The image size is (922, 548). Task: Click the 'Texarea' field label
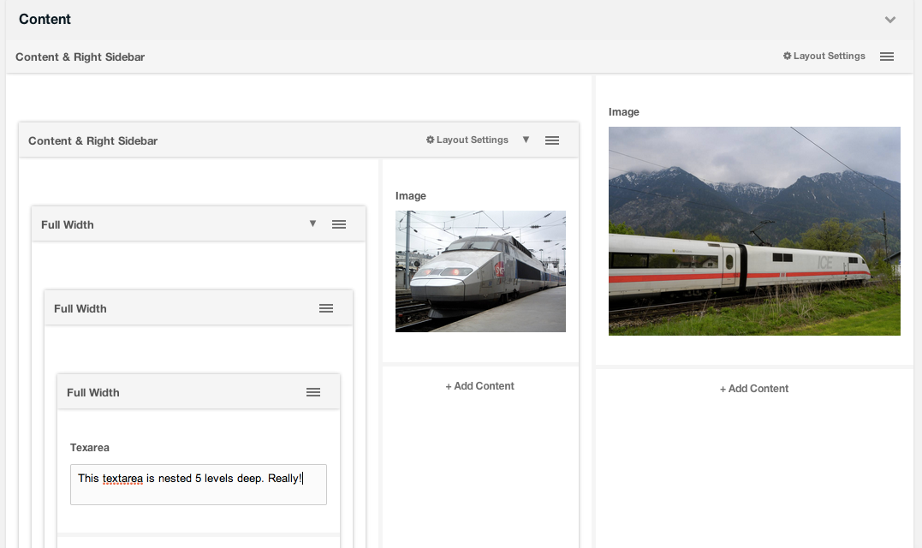tap(89, 448)
